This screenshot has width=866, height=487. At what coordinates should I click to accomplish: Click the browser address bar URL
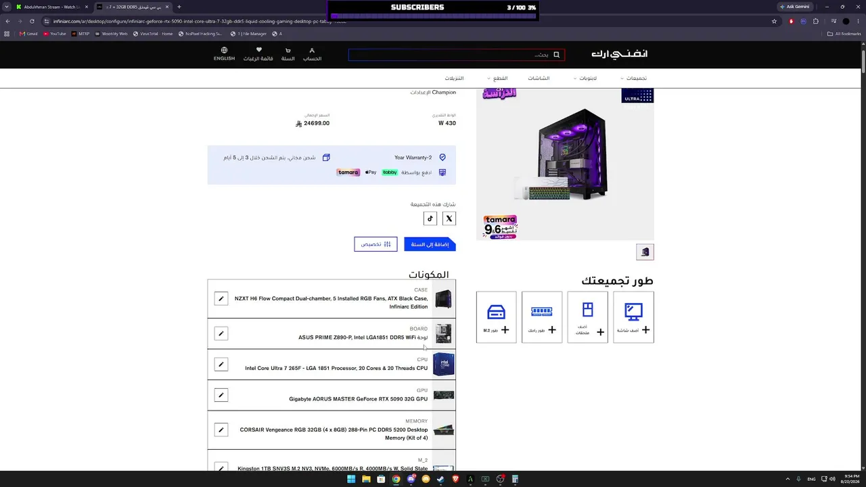point(200,21)
